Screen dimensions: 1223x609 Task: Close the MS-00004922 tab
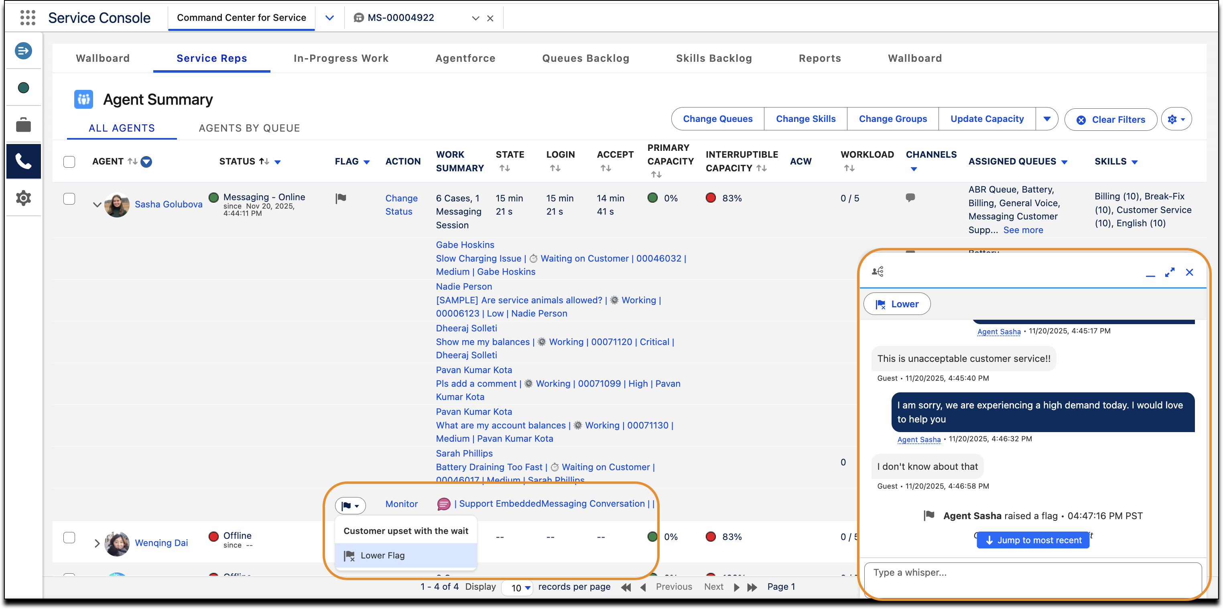(x=490, y=18)
